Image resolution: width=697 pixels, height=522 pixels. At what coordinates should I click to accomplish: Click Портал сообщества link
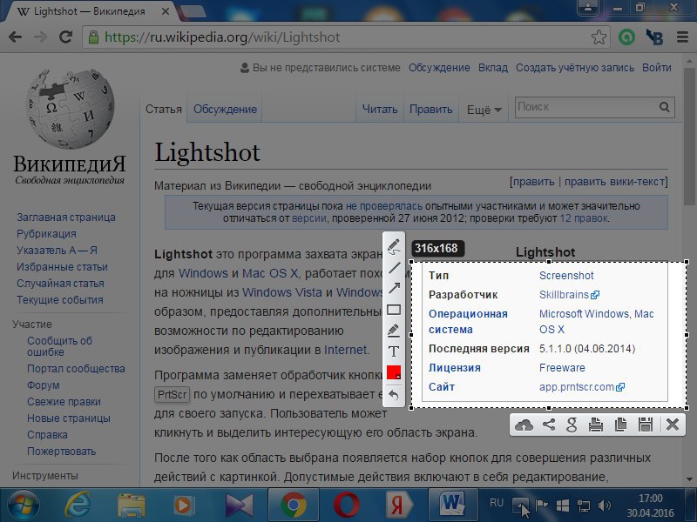[76, 368]
